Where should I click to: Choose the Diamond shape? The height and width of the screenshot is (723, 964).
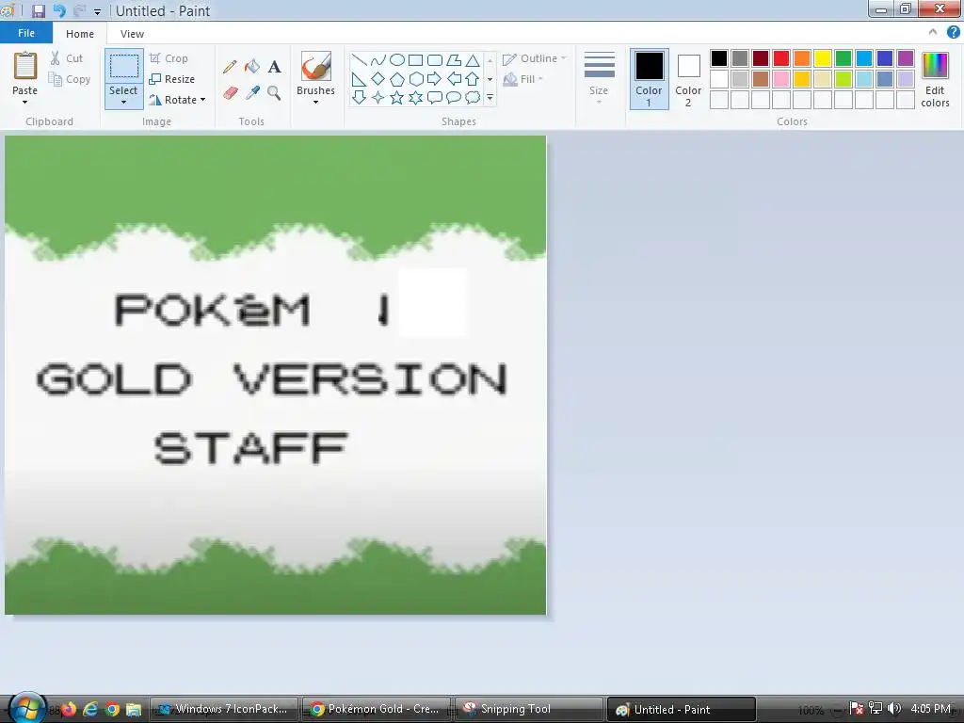click(x=378, y=79)
